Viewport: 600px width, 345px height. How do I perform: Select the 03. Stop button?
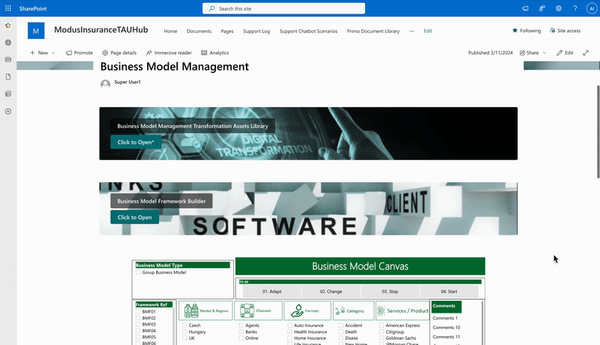pos(390,292)
